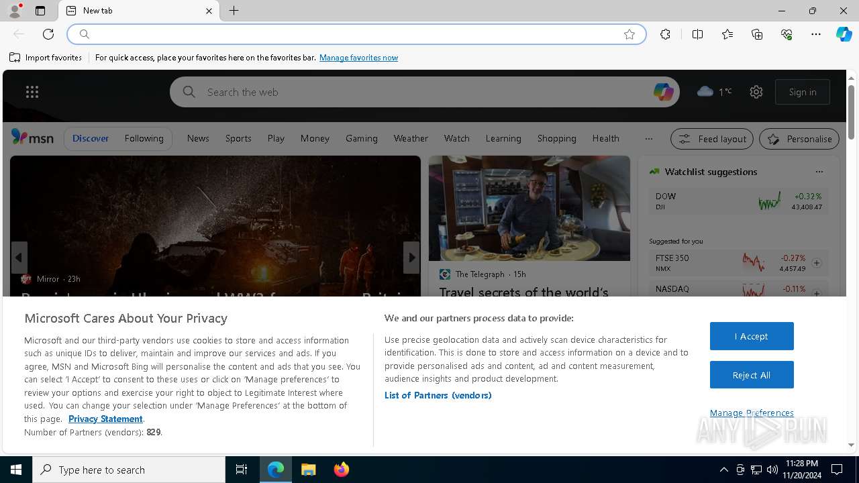Click the Search the web box
The image size is (859, 483).
(425, 92)
